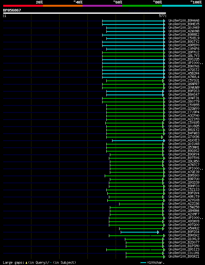
Task: Select the UniRef100_Q53NH1 label
Action: tap(184, 147)
